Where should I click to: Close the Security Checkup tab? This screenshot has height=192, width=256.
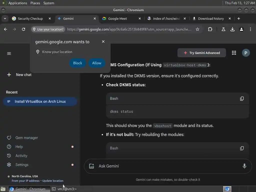click(50, 18)
